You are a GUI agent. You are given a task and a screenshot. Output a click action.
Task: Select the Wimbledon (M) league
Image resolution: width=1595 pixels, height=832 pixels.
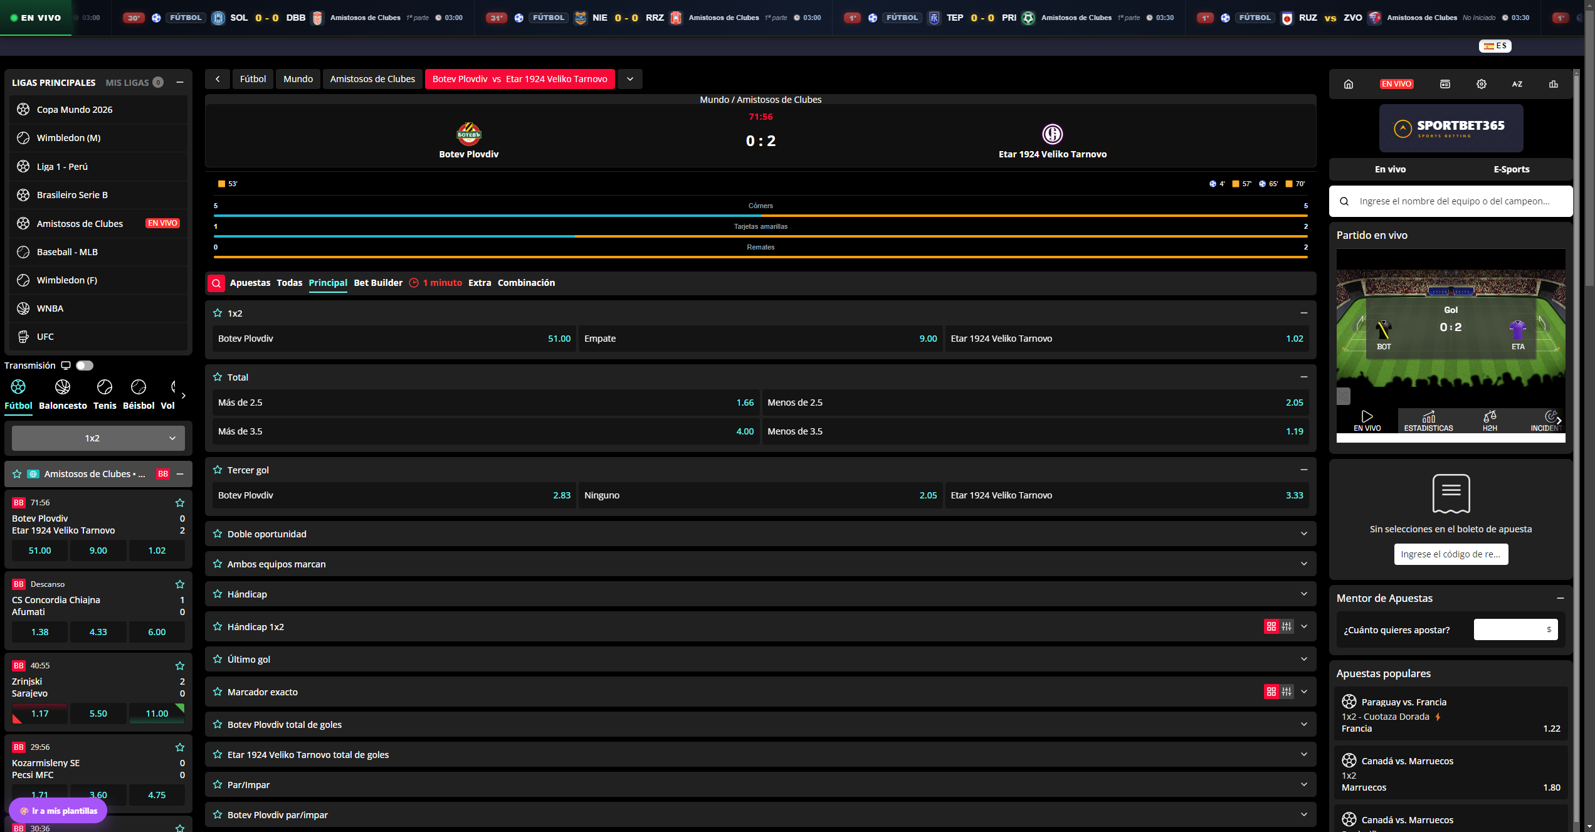(x=98, y=138)
